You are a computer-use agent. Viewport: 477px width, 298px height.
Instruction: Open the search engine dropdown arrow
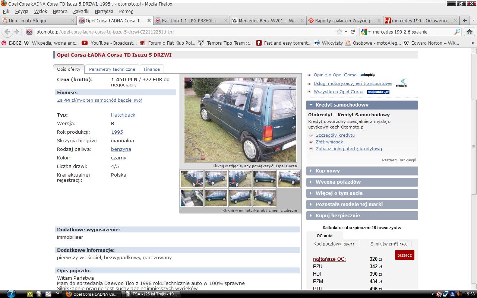click(369, 32)
